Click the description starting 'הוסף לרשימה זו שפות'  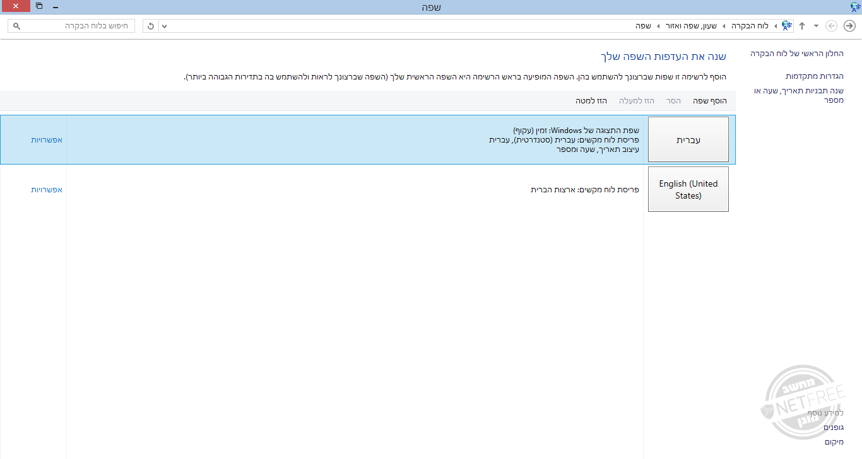[x=455, y=76]
